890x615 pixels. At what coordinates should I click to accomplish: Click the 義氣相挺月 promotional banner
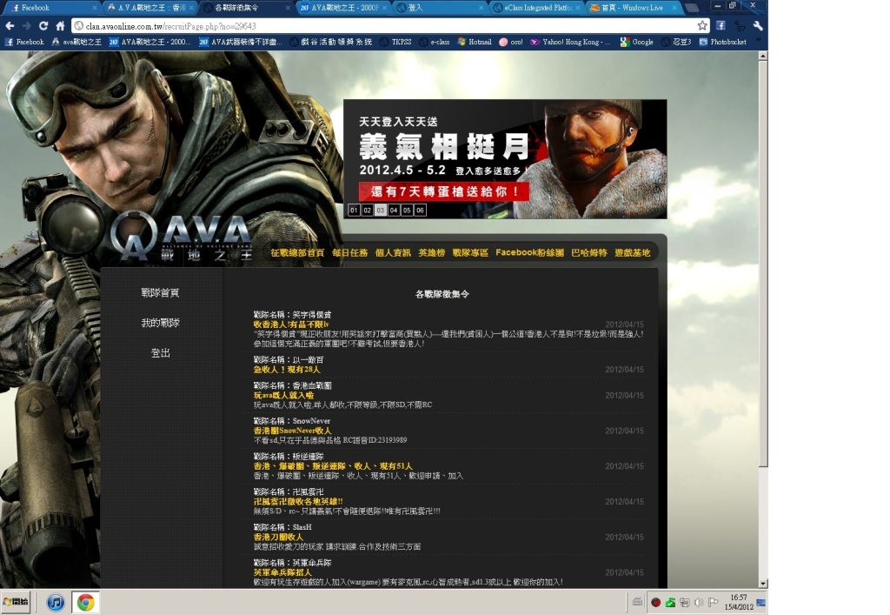coord(505,159)
